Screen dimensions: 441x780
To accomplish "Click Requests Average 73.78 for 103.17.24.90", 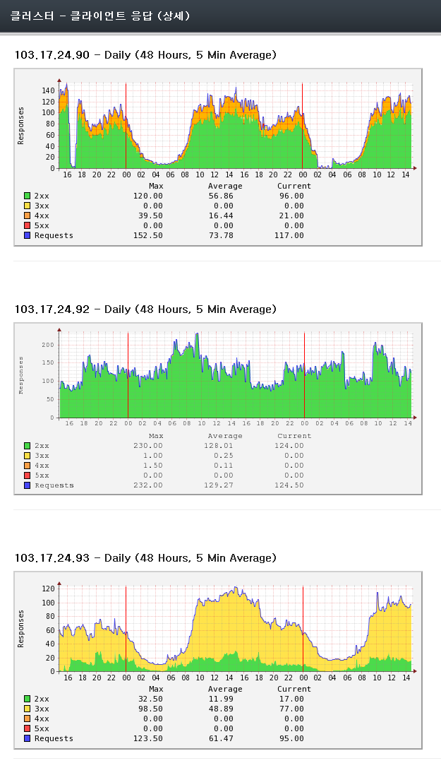I will 221,236.
